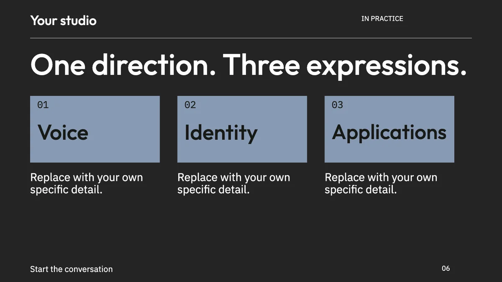Edit the placeholder text under Identity
Image resolution: width=502 pixels, height=282 pixels.
(234, 183)
